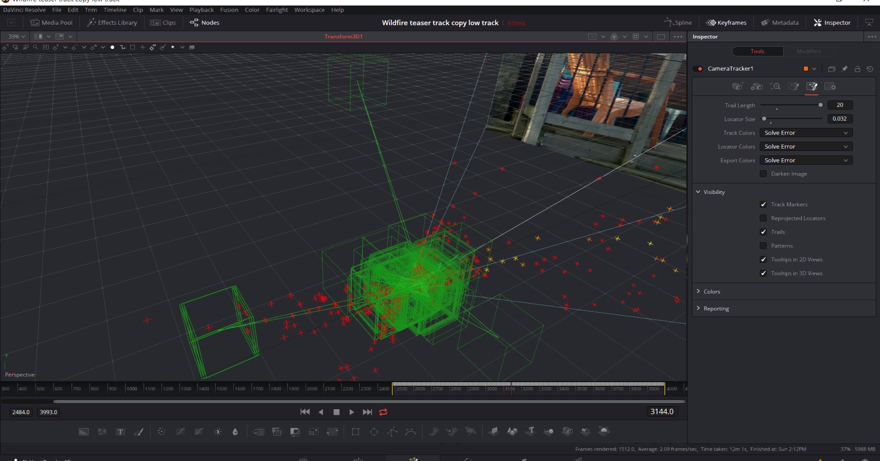Open Camera Tracker Track tab icon

[x=737, y=86]
